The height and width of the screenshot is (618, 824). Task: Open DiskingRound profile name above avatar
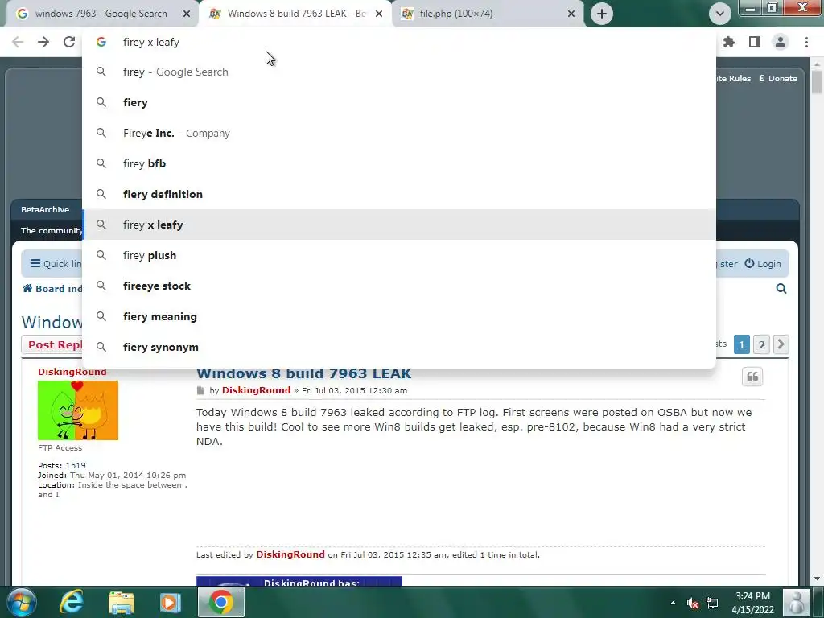72,372
